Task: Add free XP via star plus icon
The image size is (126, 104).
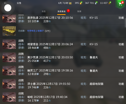Action: (110, 3)
